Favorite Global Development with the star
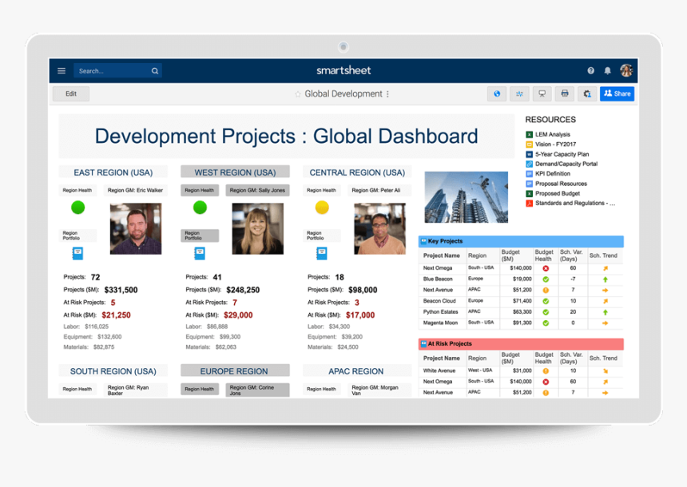Viewport: 687px width, 487px height. click(298, 94)
